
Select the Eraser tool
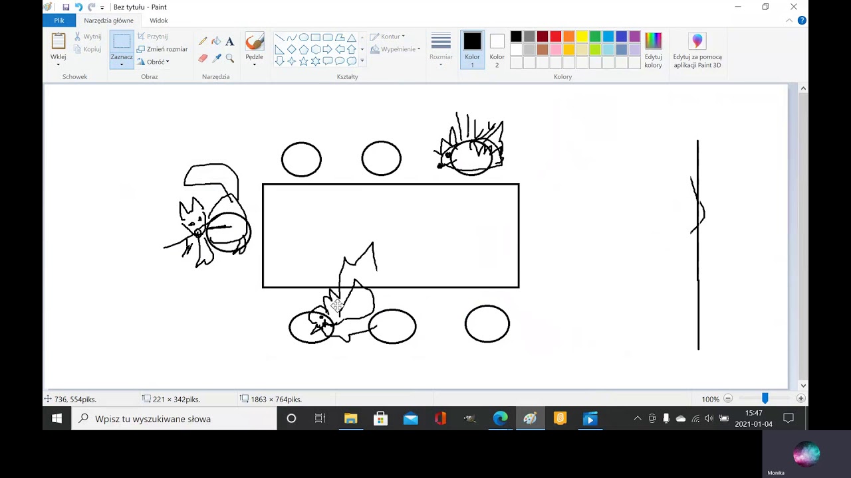tap(203, 58)
